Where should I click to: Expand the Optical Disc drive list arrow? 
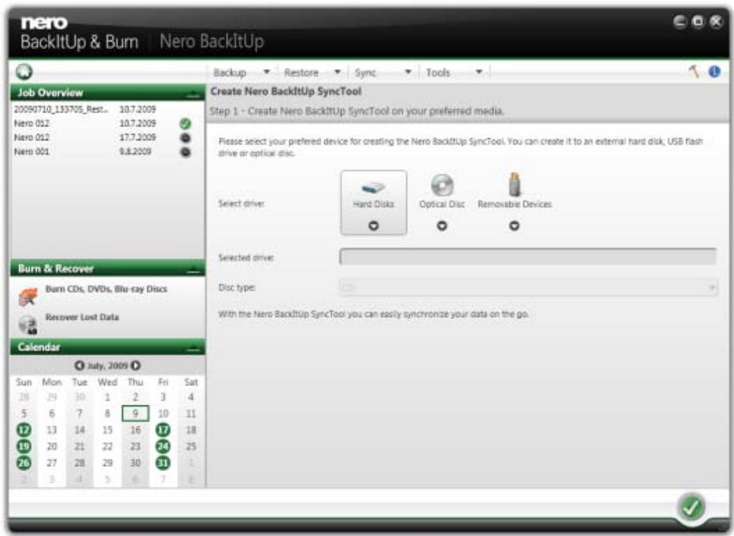pyautogui.click(x=442, y=225)
